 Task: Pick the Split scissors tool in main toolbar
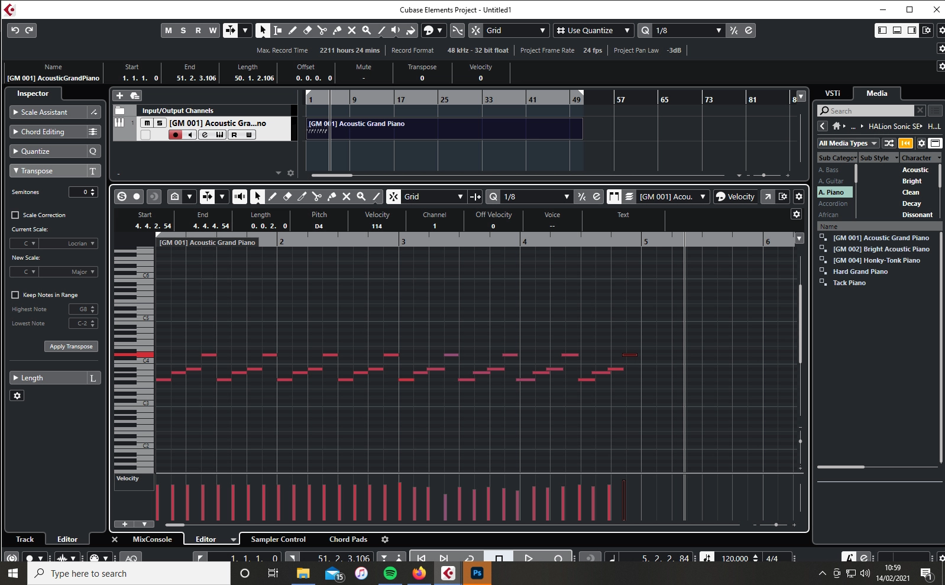coord(322,30)
